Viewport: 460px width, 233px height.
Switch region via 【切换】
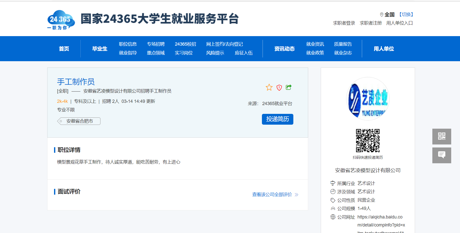point(406,15)
